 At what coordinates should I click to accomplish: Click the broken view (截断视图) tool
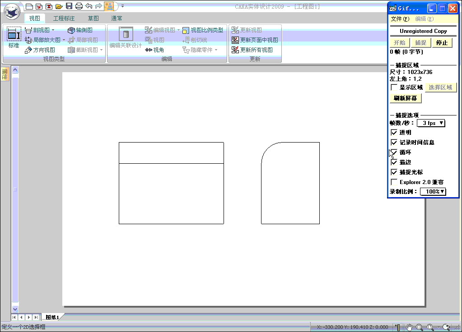83,50
